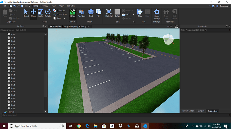Switch to the PLUGINS ribbon tab

point(71,6)
